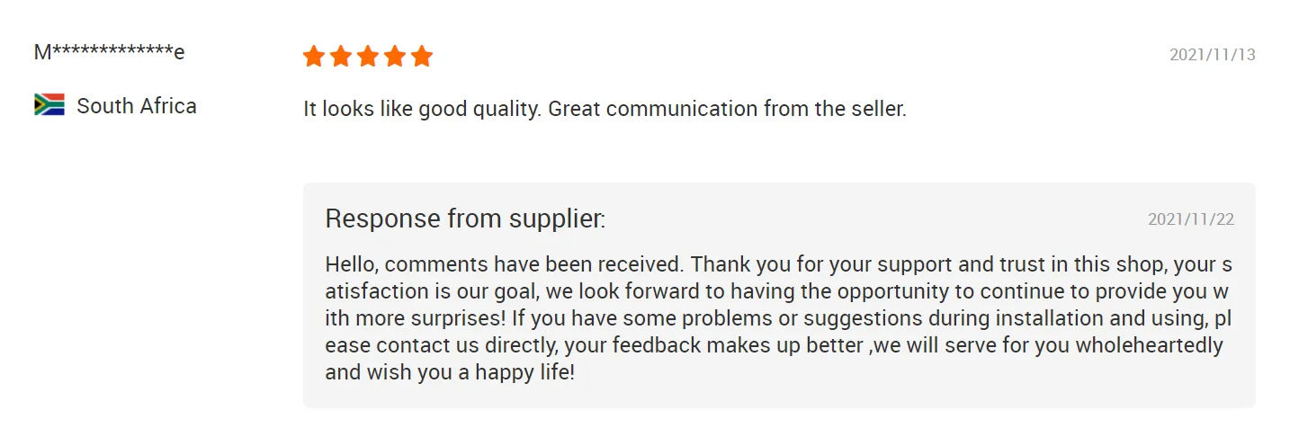The image size is (1290, 437).
Task: Click the review date 2021/11/13
Action: (x=1212, y=55)
